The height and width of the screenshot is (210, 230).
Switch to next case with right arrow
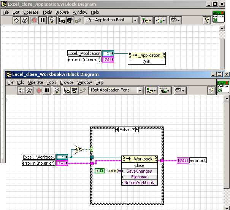tap(137, 130)
